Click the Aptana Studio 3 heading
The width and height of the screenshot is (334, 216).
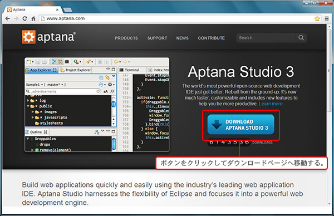(241, 72)
